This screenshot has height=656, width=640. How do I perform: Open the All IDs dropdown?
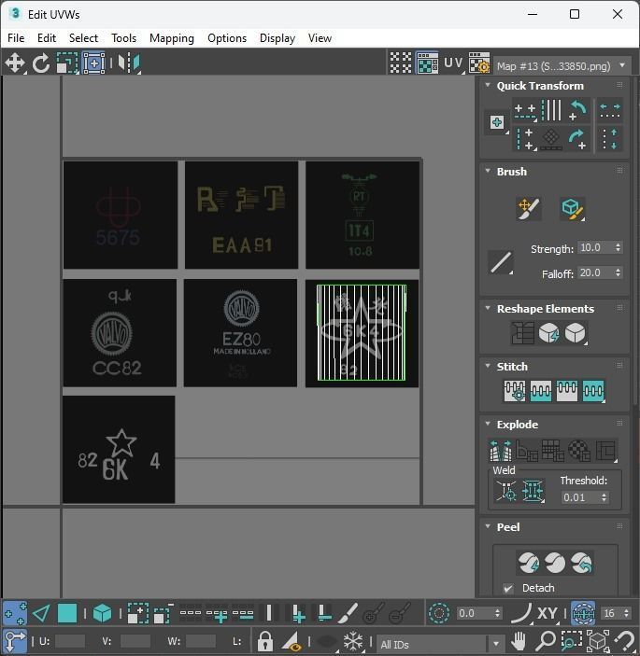point(440,644)
